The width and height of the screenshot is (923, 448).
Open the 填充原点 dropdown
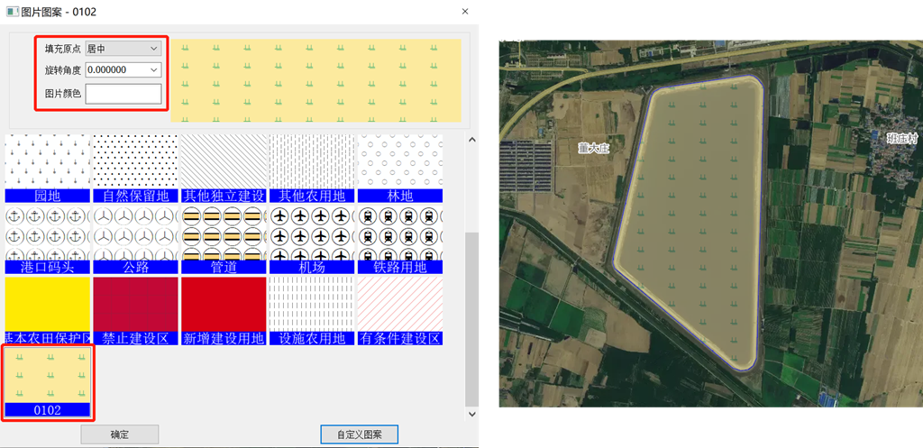[x=123, y=49]
